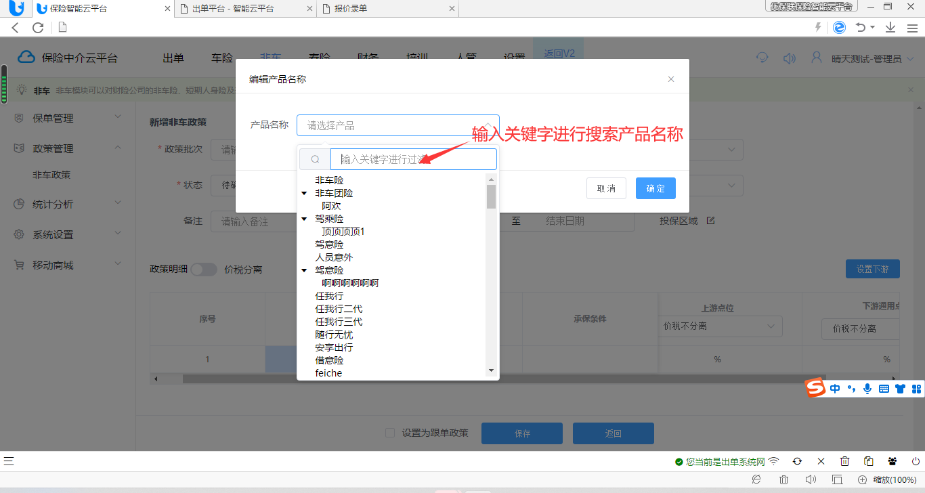This screenshot has height=493, width=925.
Task: Click the bottom-left sidebar hamburger icon
Action: (x=8, y=461)
